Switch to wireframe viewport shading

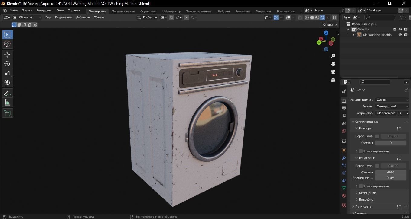tap(307, 17)
